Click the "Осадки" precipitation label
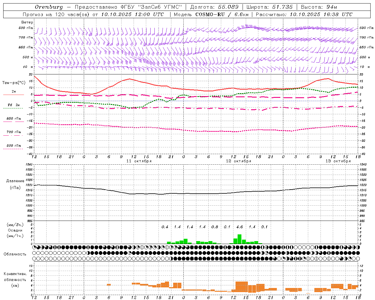This screenshot has height=300, width=375. 15,230
